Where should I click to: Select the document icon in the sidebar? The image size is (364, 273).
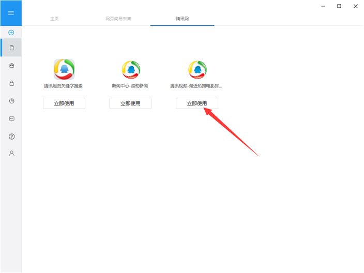coord(11,48)
